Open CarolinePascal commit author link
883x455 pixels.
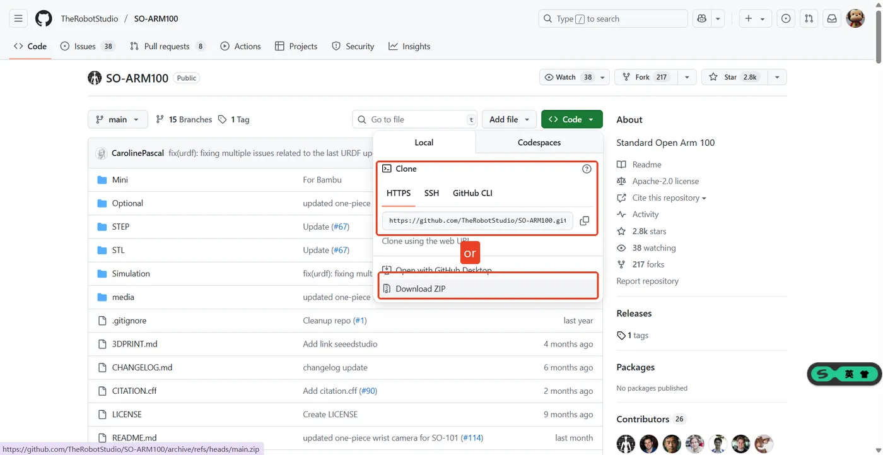137,153
